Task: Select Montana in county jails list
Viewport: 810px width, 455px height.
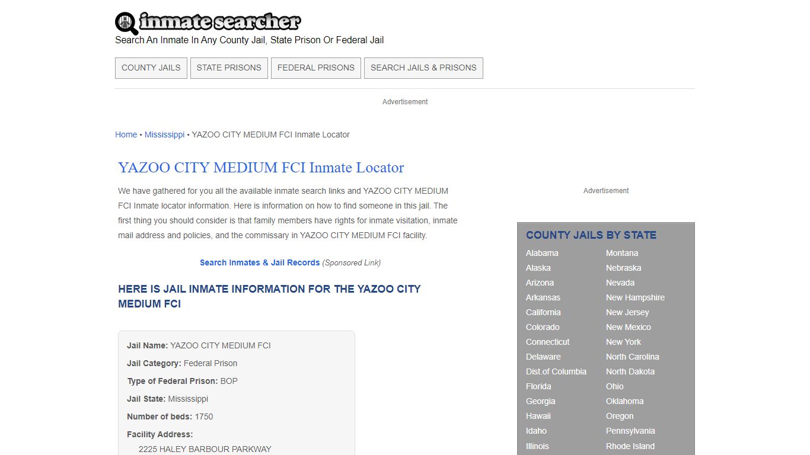Action: [x=622, y=253]
